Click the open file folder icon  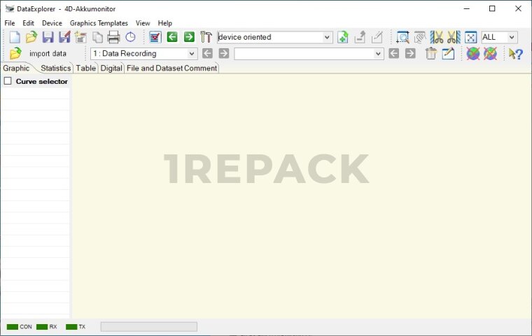(x=31, y=38)
